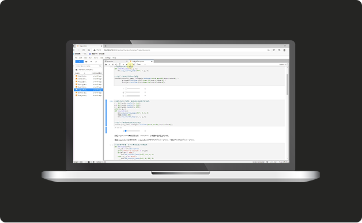Open the File menu
This screenshot has height=223, width=362.
pyautogui.click(x=76, y=58)
